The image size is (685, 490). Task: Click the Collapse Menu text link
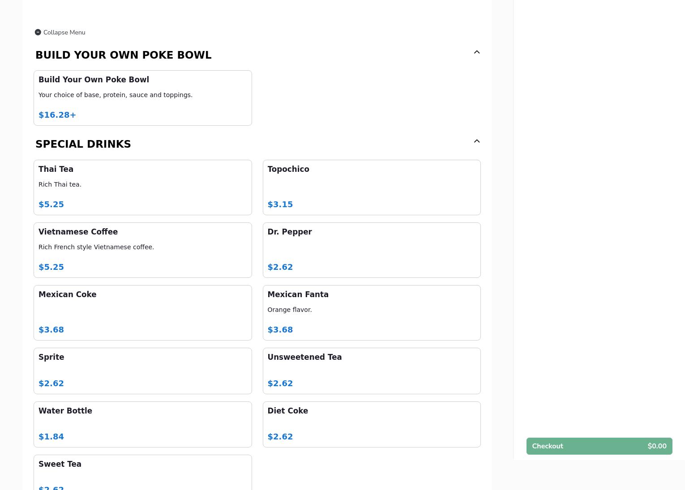pyautogui.click(x=64, y=32)
